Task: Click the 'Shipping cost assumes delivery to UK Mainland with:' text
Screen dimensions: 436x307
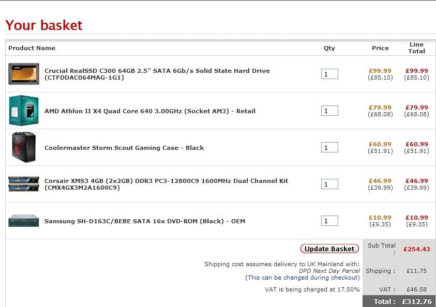Action: tap(282, 264)
